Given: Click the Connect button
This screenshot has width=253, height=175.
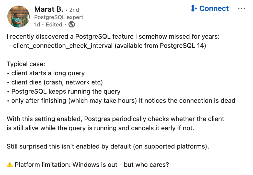Looking at the screenshot, I should (x=210, y=8).
